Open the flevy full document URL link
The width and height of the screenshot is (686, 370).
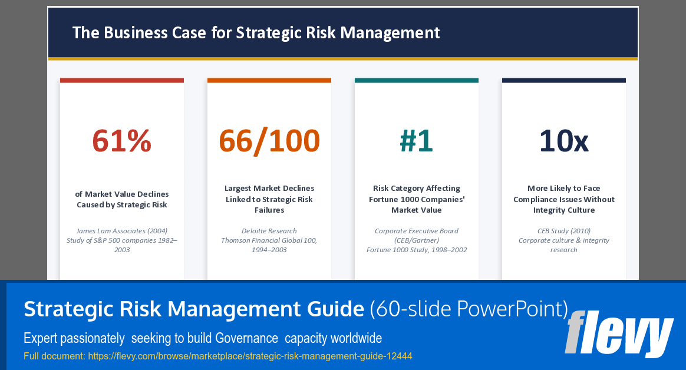coord(250,356)
